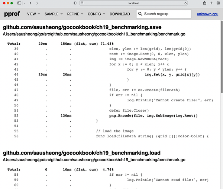
Task: Click the green fullscreen window button
Action: [12, 3]
